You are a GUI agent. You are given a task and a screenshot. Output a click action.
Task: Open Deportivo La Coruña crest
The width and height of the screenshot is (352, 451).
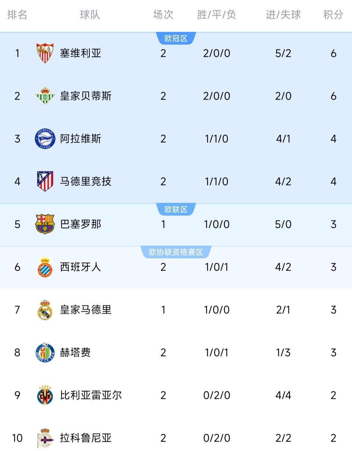tap(45, 438)
